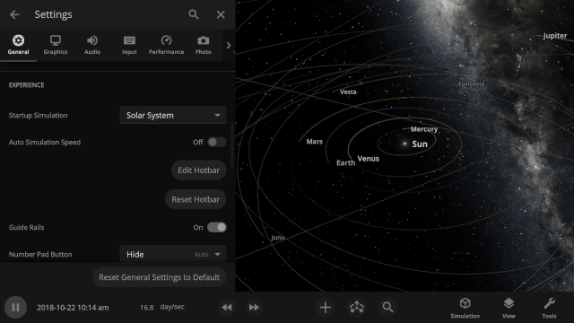This screenshot has width=574, height=323.
Task: Show more settings tabs with chevron
Action: pyautogui.click(x=229, y=46)
